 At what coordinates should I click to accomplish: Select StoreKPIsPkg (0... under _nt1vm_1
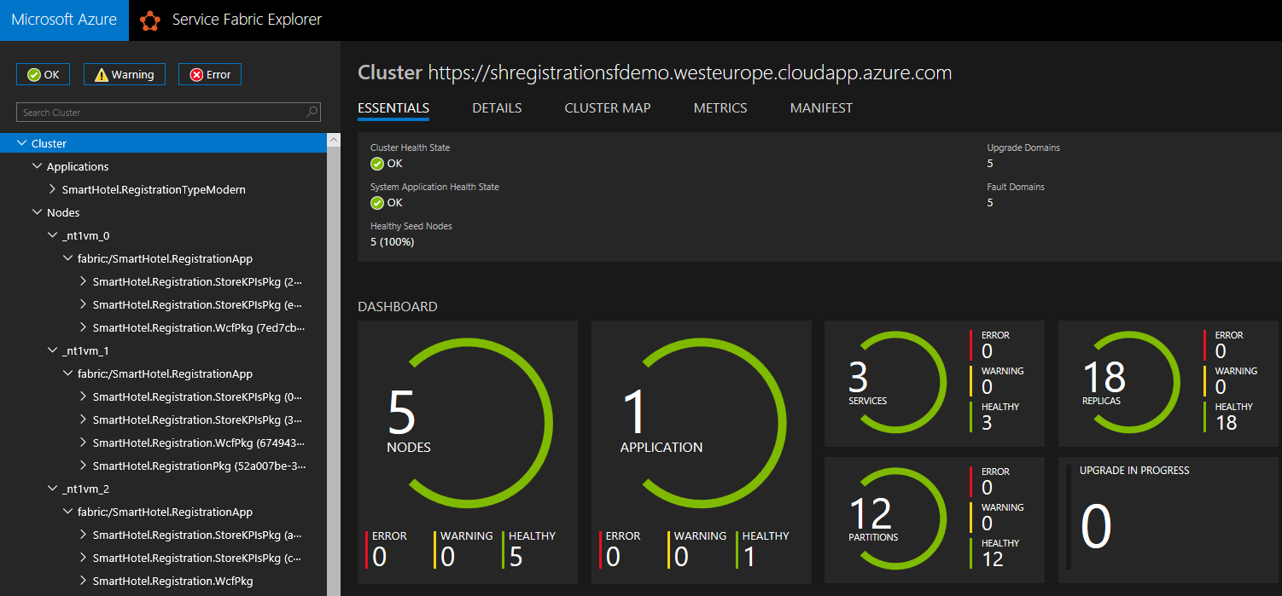tap(197, 396)
